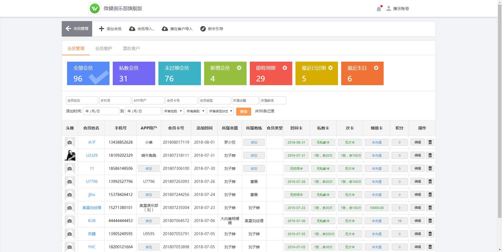502x252 pixels.
Task: Click 编辑 button for member U2329
Action: coord(418,155)
